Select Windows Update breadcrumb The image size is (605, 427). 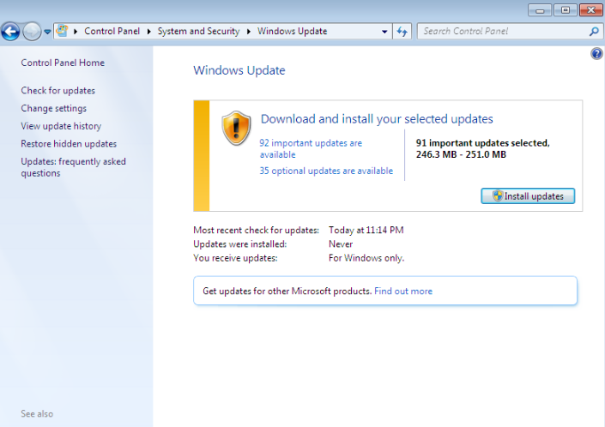(292, 31)
